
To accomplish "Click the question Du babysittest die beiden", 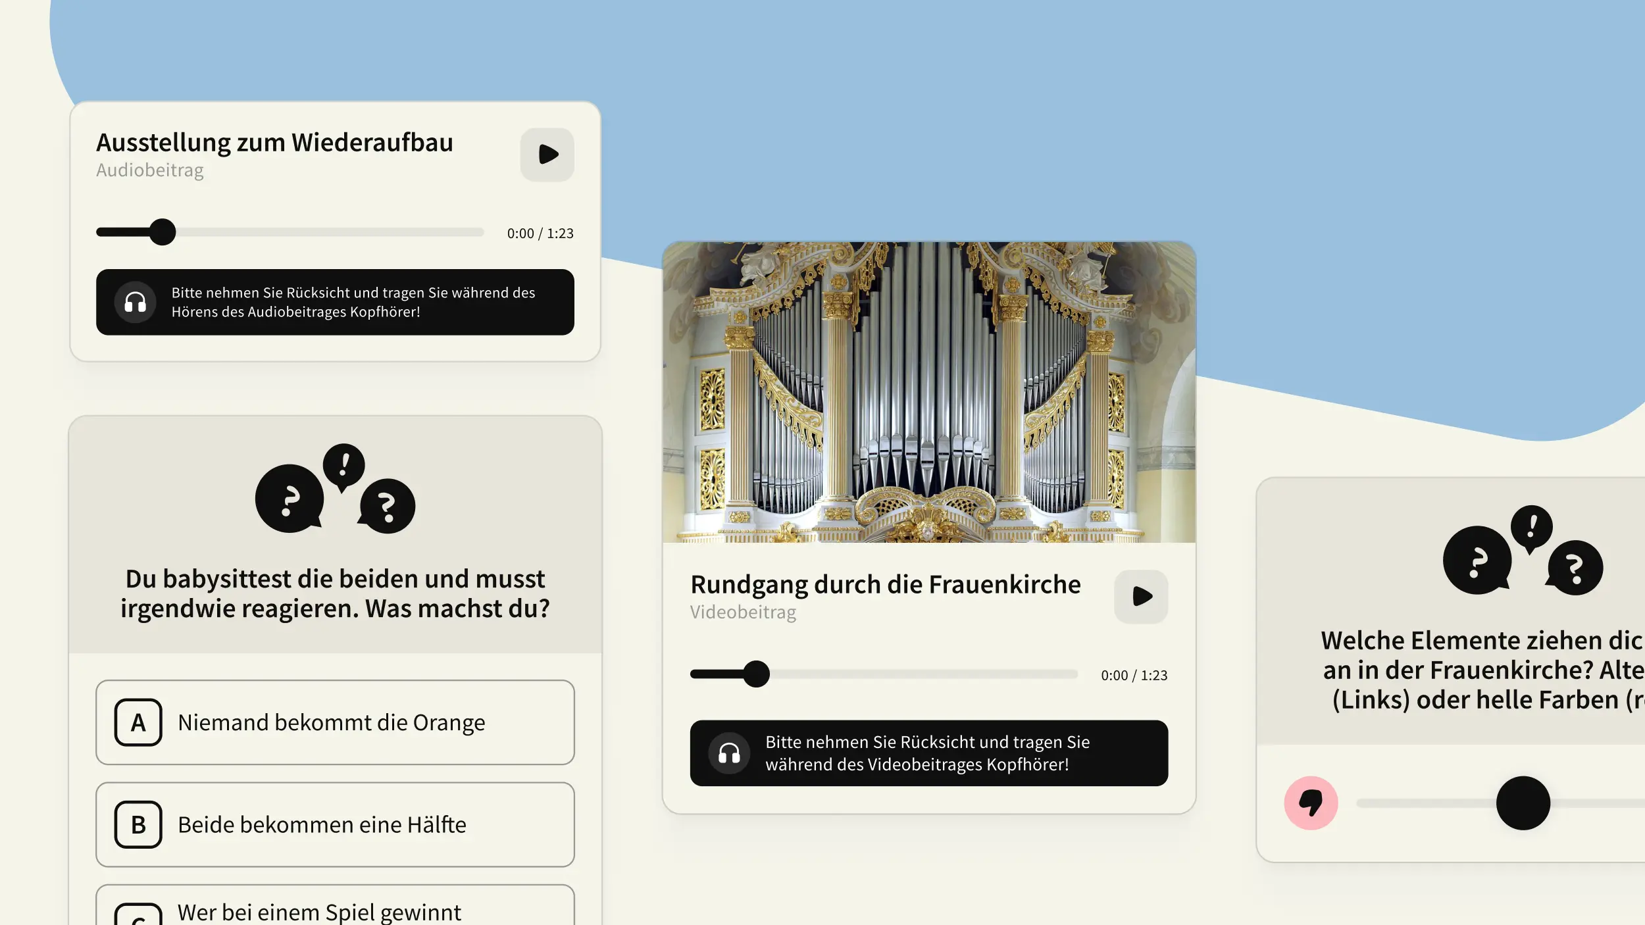I will 335,593.
